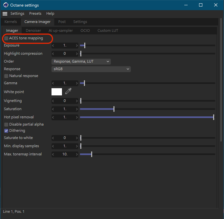Click the Octane logo in title bar
224x219 pixels.
[x=6, y=5]
